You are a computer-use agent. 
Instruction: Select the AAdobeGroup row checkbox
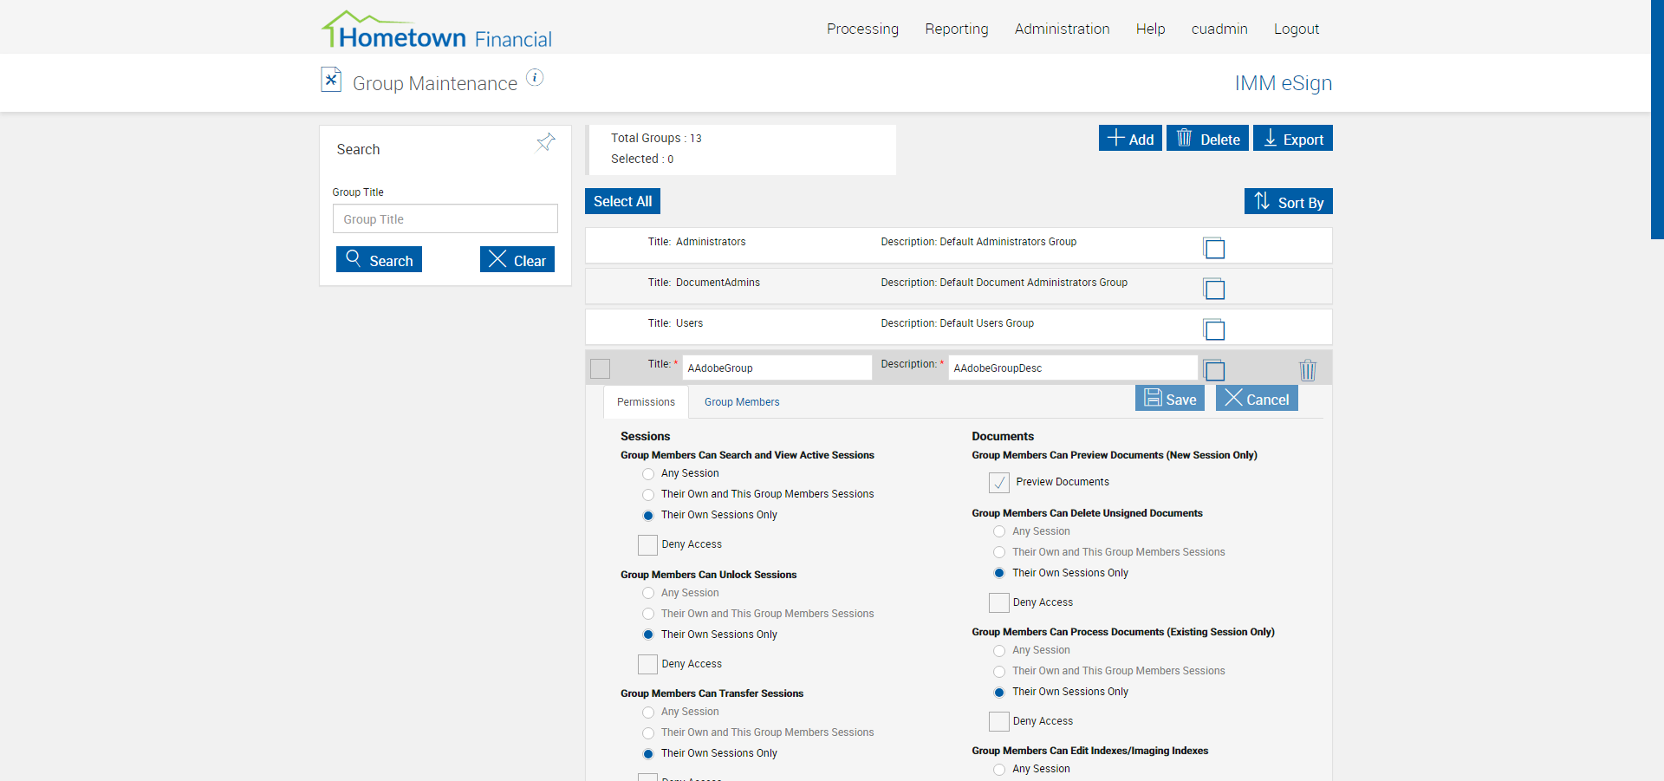point(600,368)
